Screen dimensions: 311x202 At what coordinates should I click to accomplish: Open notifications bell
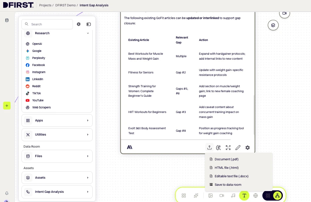click(7, 193)
